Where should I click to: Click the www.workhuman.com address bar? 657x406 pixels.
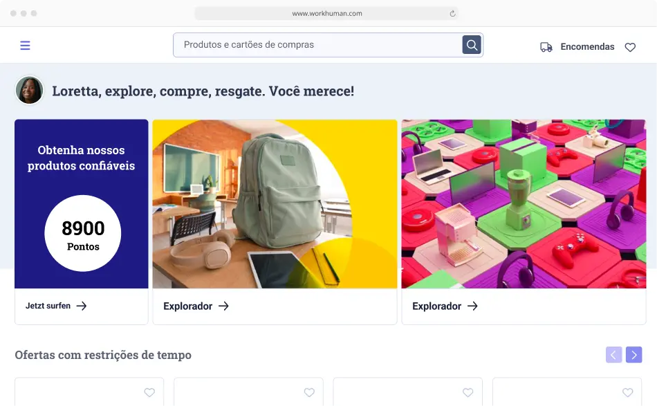tap(327, 13)
